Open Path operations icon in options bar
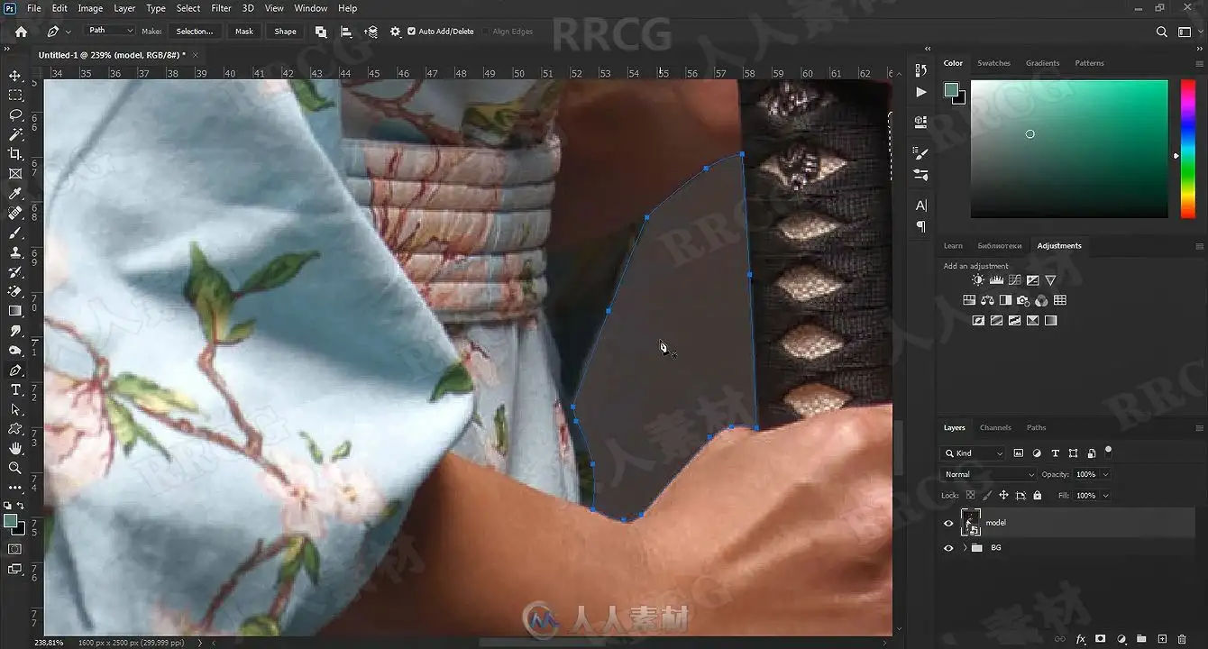Image resolution: width=1208 pixels, height=649 pixels. point(321,32)
